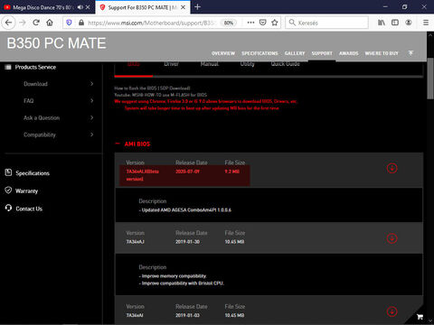Close the Support For B350 PC MATE tab
The image size is (434, 325).
point(183,7)
